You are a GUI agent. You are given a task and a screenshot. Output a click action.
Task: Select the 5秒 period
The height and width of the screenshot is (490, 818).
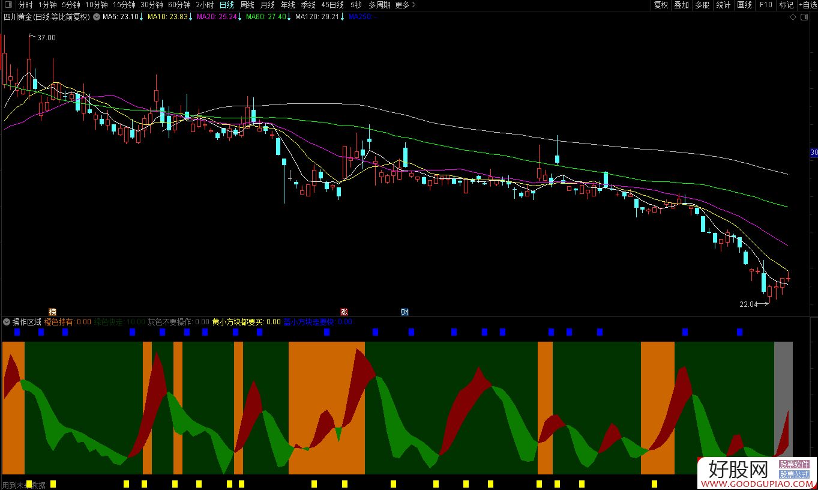[356, 5]
